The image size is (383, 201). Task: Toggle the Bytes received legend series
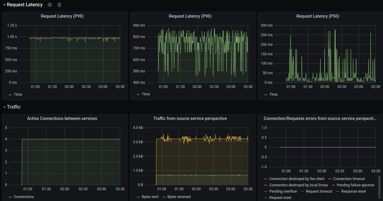pyautogui.click(x=179, y=197)
